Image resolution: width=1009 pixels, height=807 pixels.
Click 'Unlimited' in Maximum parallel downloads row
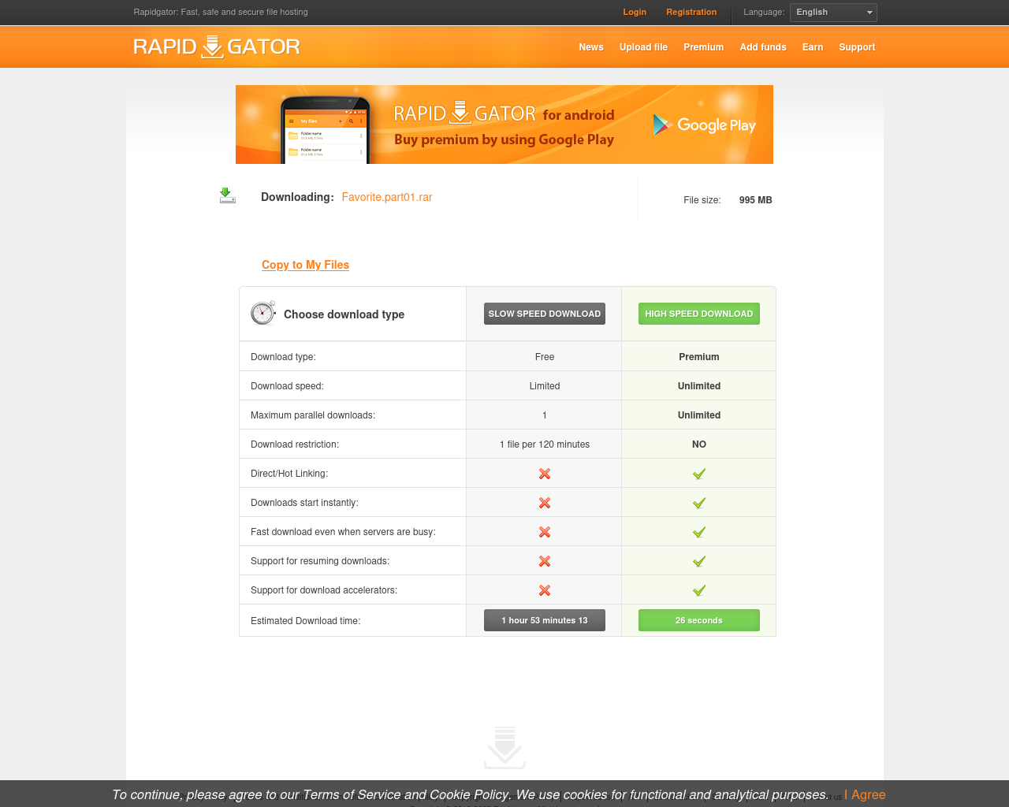coord(699,415)
